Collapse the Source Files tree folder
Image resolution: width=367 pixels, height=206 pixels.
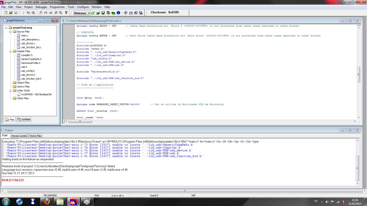coord(10,32)
